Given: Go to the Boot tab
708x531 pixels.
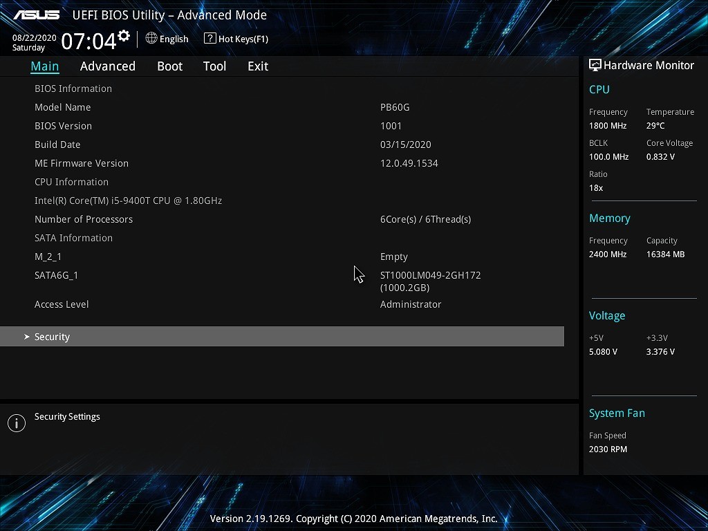Looking at the screenshot, I should pos(169,66).
